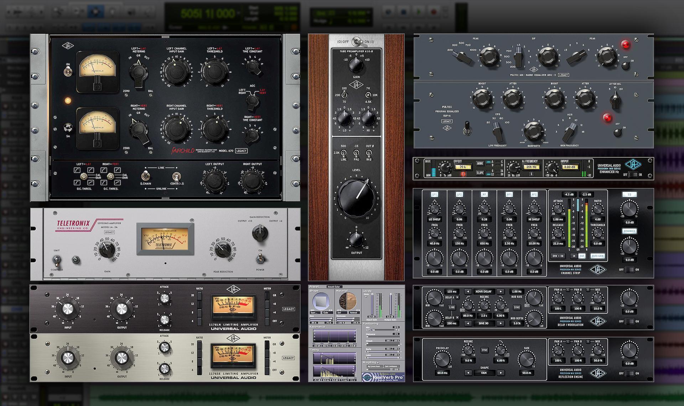This screenshot has width=684, height=406.
Task: Switch to the DYNAMICS section on the Channel Strip
Action: (629, 231)
